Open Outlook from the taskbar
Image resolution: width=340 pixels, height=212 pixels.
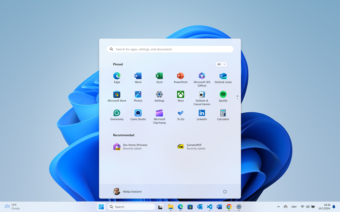[200, 207]
